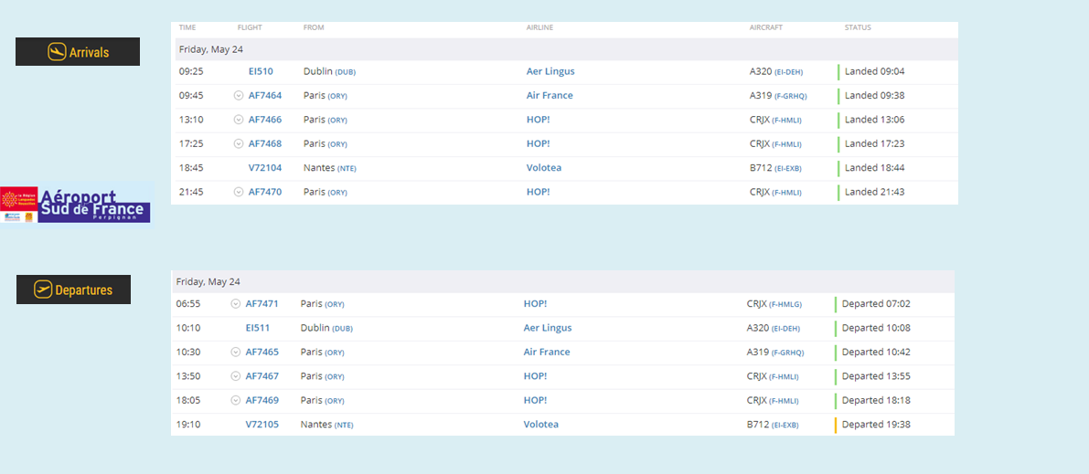
Task: Open flight AF7468 link
Action: click(x=265, y=143)
